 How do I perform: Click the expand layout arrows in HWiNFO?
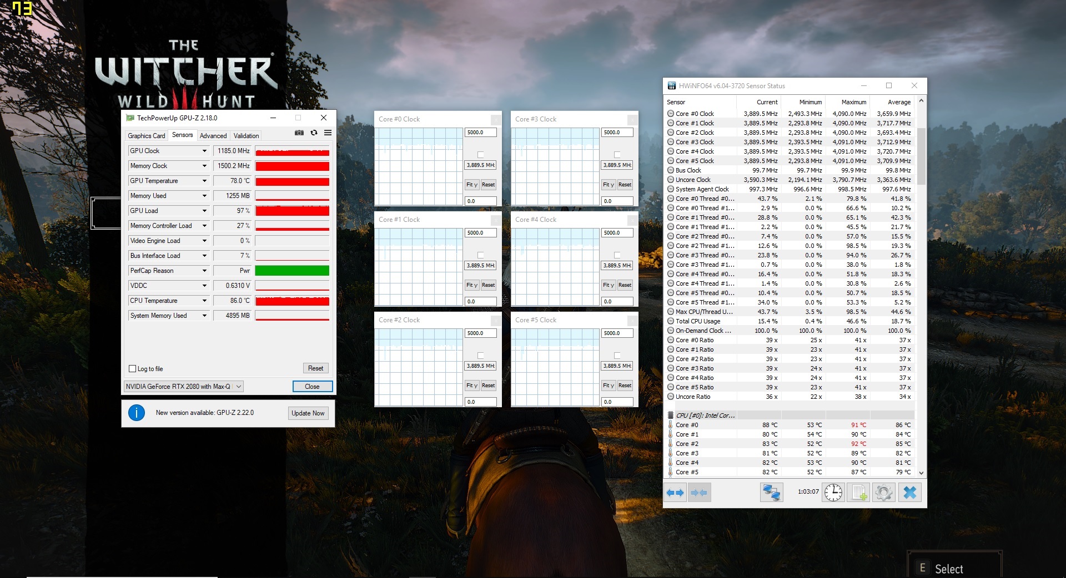point(675,493)
